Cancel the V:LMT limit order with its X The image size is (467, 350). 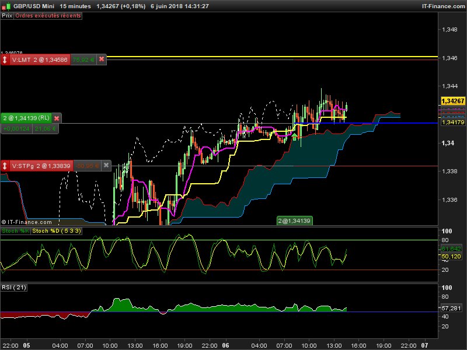pos(102,60)
